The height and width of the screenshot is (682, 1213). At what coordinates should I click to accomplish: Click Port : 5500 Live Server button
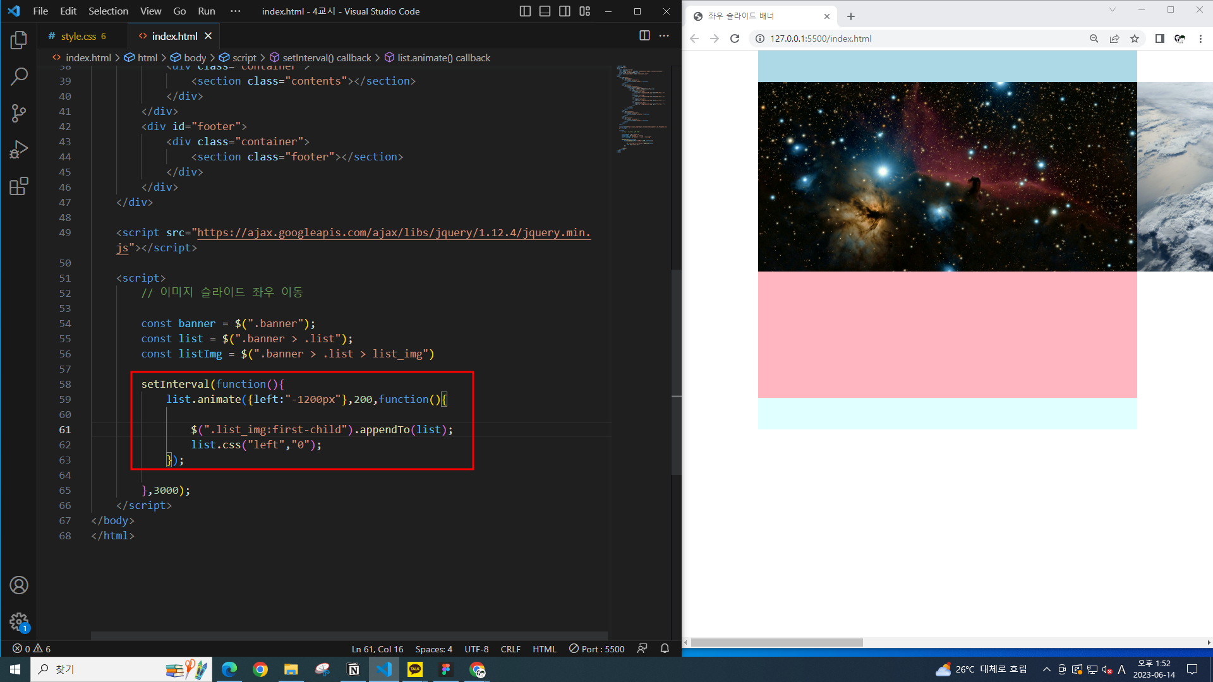[x=596, y=649]
